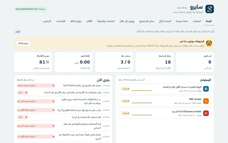The height and width of the screenshot is (143, 228).
Task: Open the الأفكار tab
Action: 89,21
